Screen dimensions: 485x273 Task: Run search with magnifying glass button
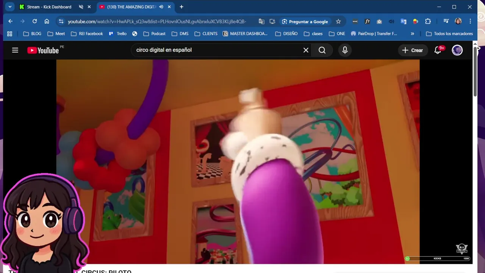pos(322,50)
